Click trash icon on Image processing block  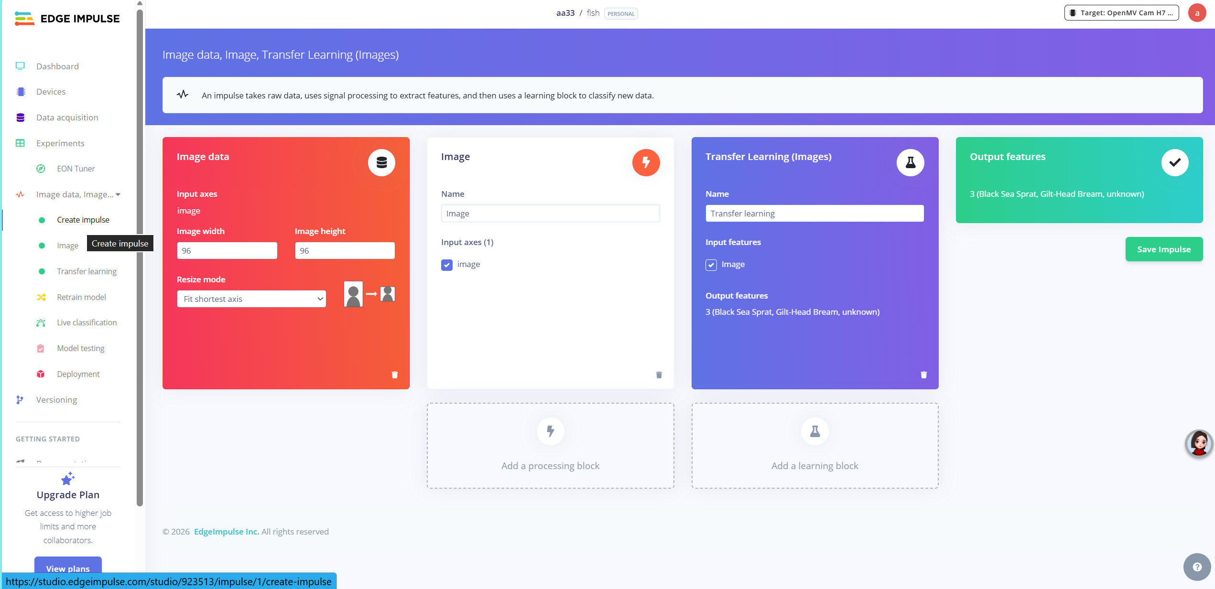tap(659, 375)
